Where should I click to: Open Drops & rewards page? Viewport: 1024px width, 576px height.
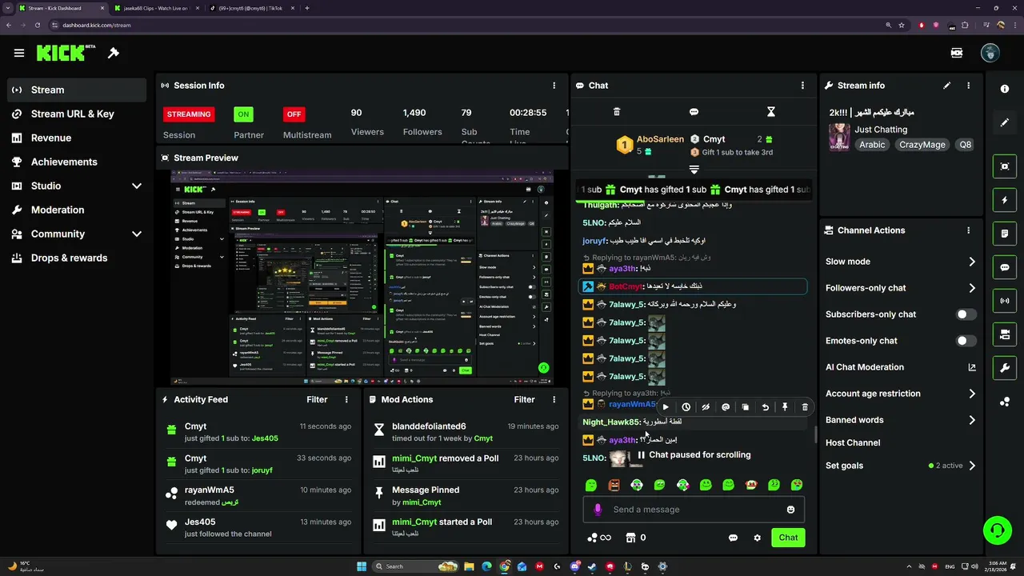(77, 258)
